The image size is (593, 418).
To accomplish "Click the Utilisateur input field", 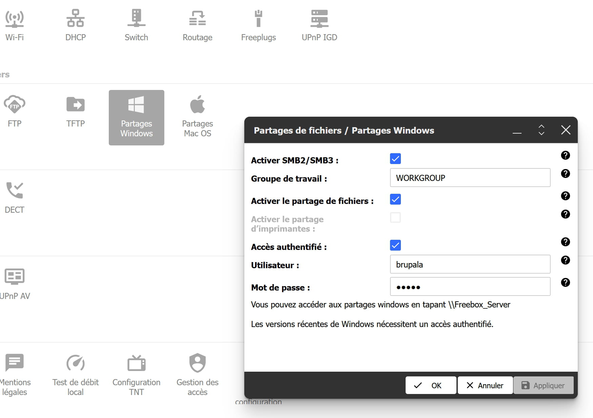I will (470, 264).
